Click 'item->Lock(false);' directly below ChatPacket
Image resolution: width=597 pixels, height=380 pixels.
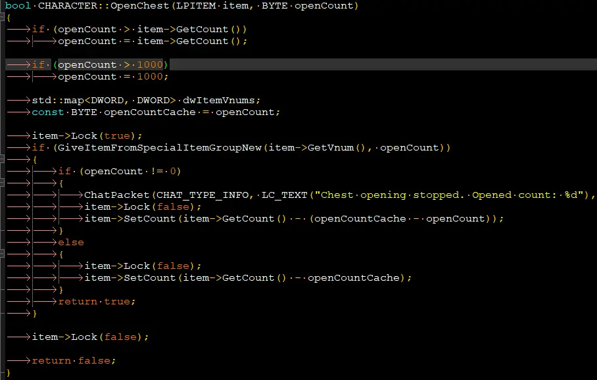click(x=143, y=206)
